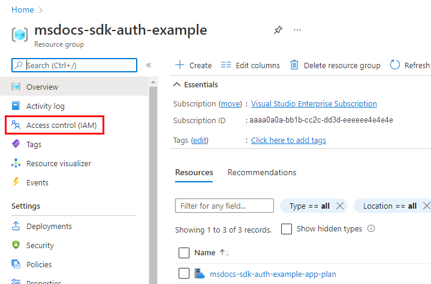Remove the Type == all filter
Screen dimensions: 431x284
pyautogui.click(x=340, y=206)
